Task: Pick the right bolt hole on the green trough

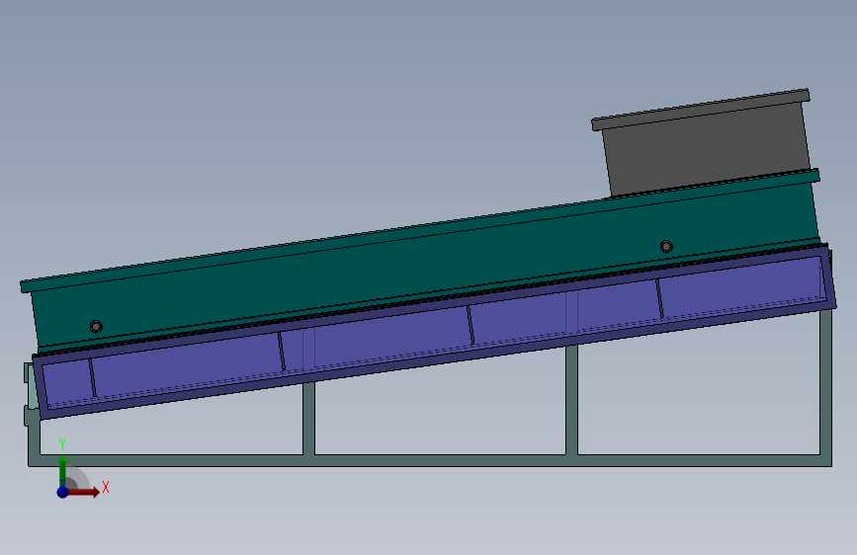Action: click(665, 246)
